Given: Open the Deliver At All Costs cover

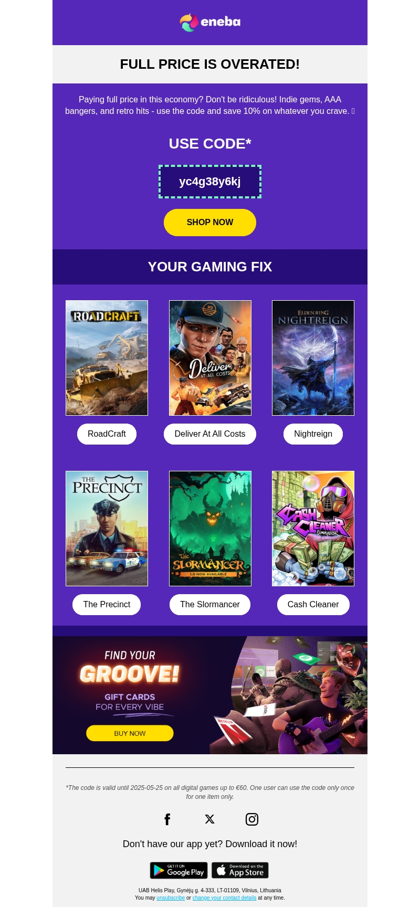Looking at the screenshot, I should click(x=210, y=358).
